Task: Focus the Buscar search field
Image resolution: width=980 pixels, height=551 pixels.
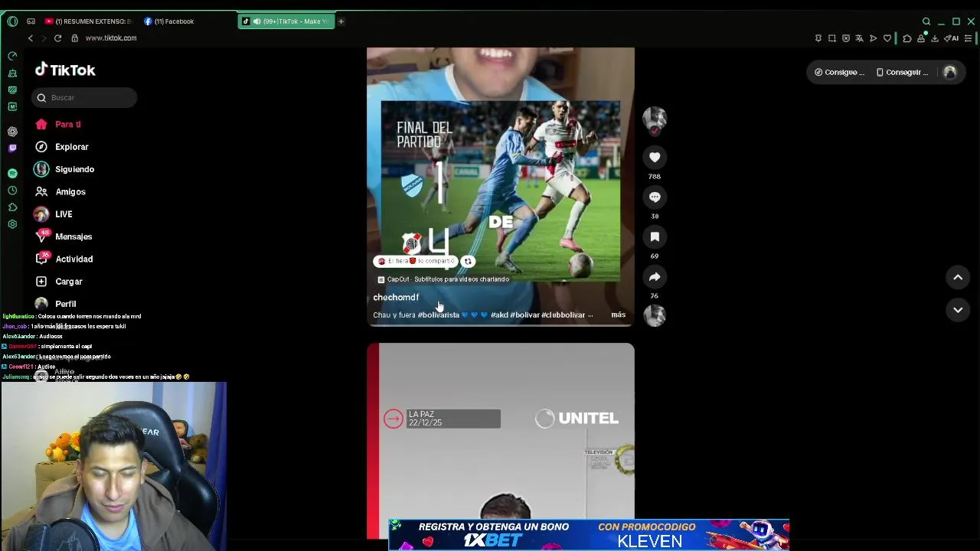Action: pyautogui.click(x=84, y=97)
